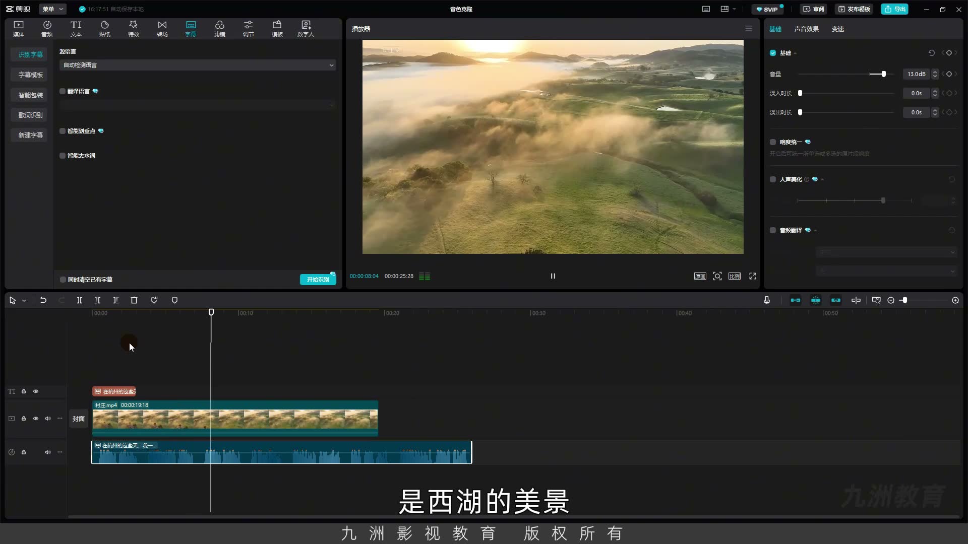Open the 贴纸 stickers panel
The image size is (968, 544).
click(x=105, y=29)
